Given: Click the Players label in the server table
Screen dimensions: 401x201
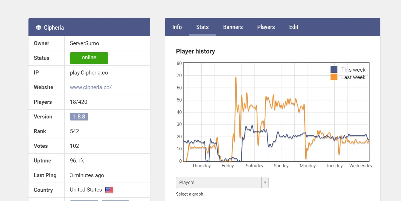Looking at the screenshot, I should pos(43,102).
